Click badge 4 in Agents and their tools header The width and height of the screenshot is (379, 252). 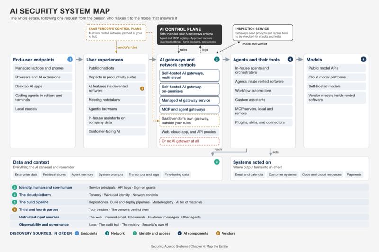coord(290,59)
